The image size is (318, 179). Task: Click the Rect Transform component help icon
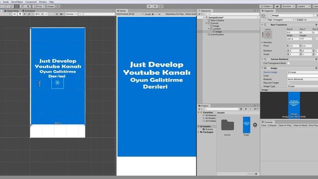coord(316,25)
